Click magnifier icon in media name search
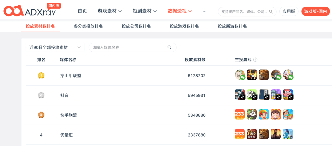Screen dimensions: 332x146 (x=169, y=47)
